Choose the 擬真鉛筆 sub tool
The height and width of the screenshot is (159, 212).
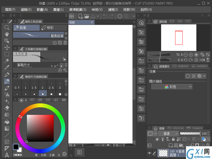(38, 35)
